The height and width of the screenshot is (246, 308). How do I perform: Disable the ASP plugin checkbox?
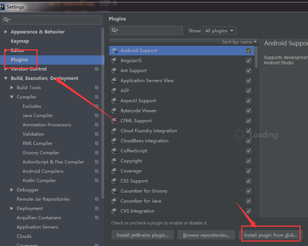249,91
